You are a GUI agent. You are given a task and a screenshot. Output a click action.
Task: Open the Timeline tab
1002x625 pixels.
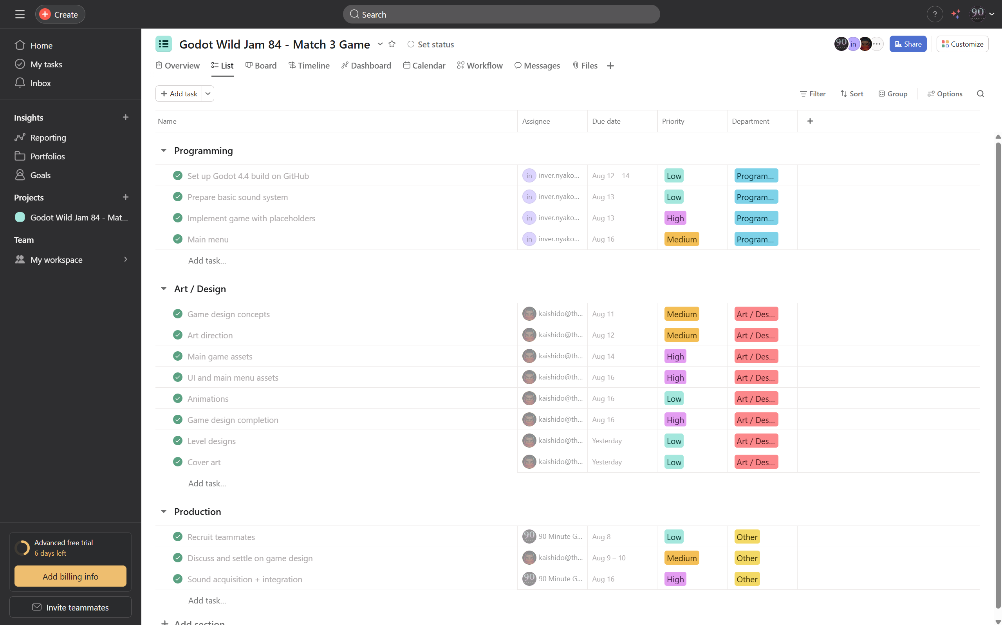(309, 66)
